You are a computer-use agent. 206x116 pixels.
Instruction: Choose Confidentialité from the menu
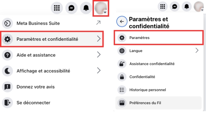142,77
